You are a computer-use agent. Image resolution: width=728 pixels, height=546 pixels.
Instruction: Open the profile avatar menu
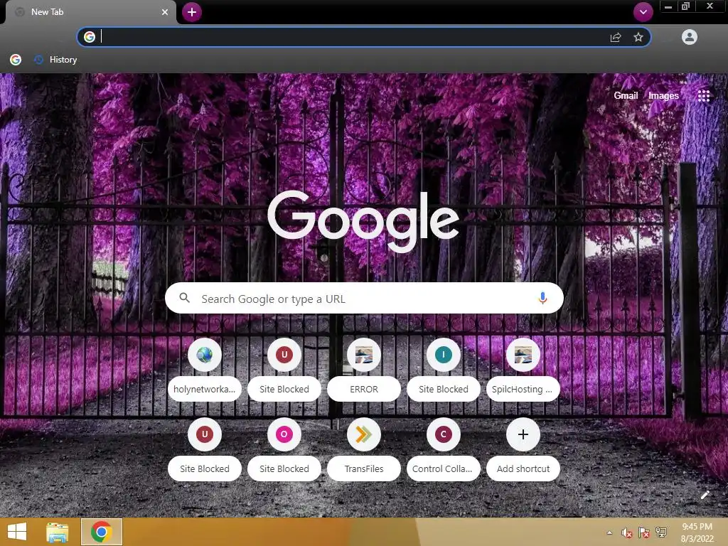(690, 37)
